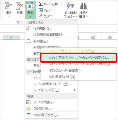Click the クリア button label

[47, 16]
